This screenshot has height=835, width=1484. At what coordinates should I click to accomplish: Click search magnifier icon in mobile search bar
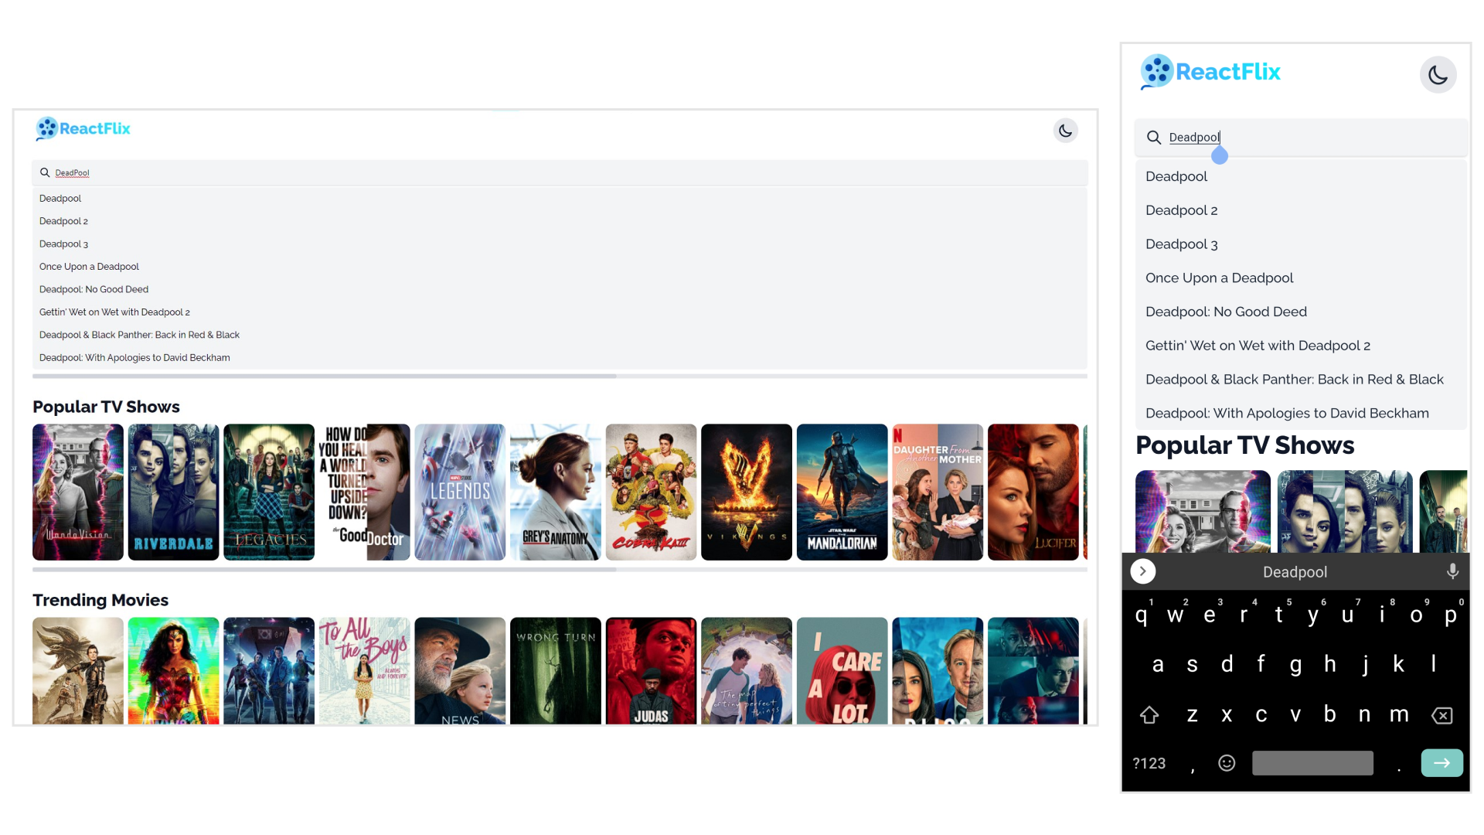1154,138
